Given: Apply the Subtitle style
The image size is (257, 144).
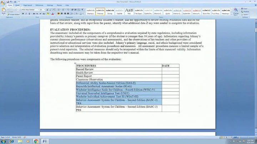Looking at the screenshot, I should click(x=119, y=12).
